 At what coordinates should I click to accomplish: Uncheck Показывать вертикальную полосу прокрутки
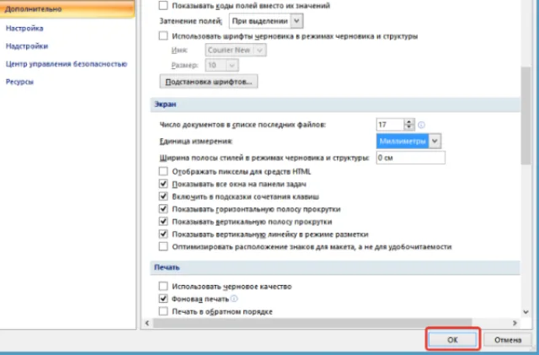click(163, 222)
